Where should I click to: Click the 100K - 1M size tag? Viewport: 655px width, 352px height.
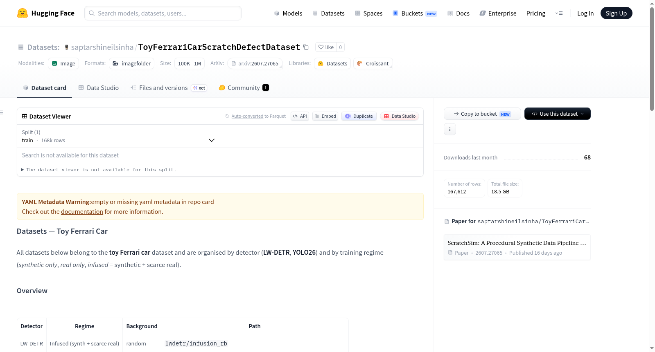click(x=189, y=63)
